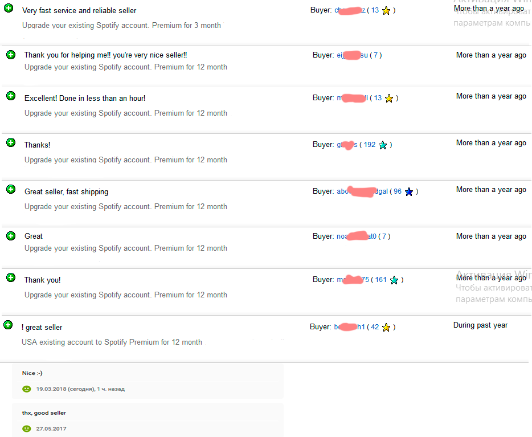Screen dimensions: 532x437
Task: Click the green smiley dated 19.03.2018
Action: pyautogui.click(x=26, y=389)
